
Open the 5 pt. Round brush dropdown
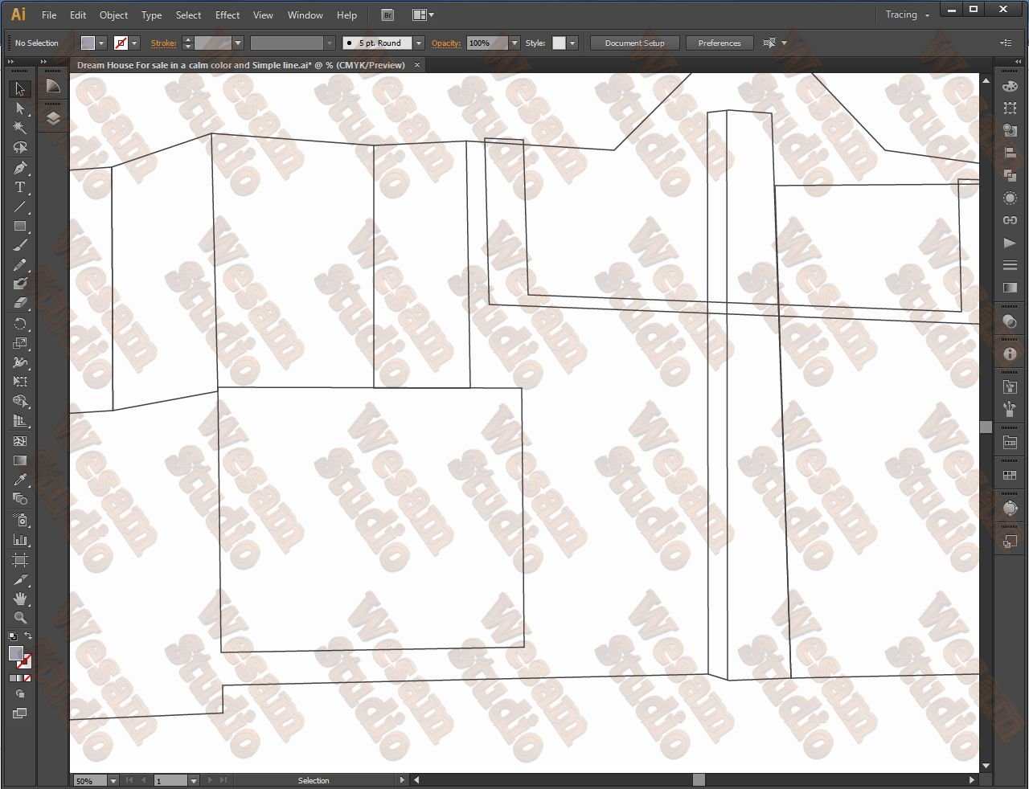pyautogui.click(x=419, y=43)
